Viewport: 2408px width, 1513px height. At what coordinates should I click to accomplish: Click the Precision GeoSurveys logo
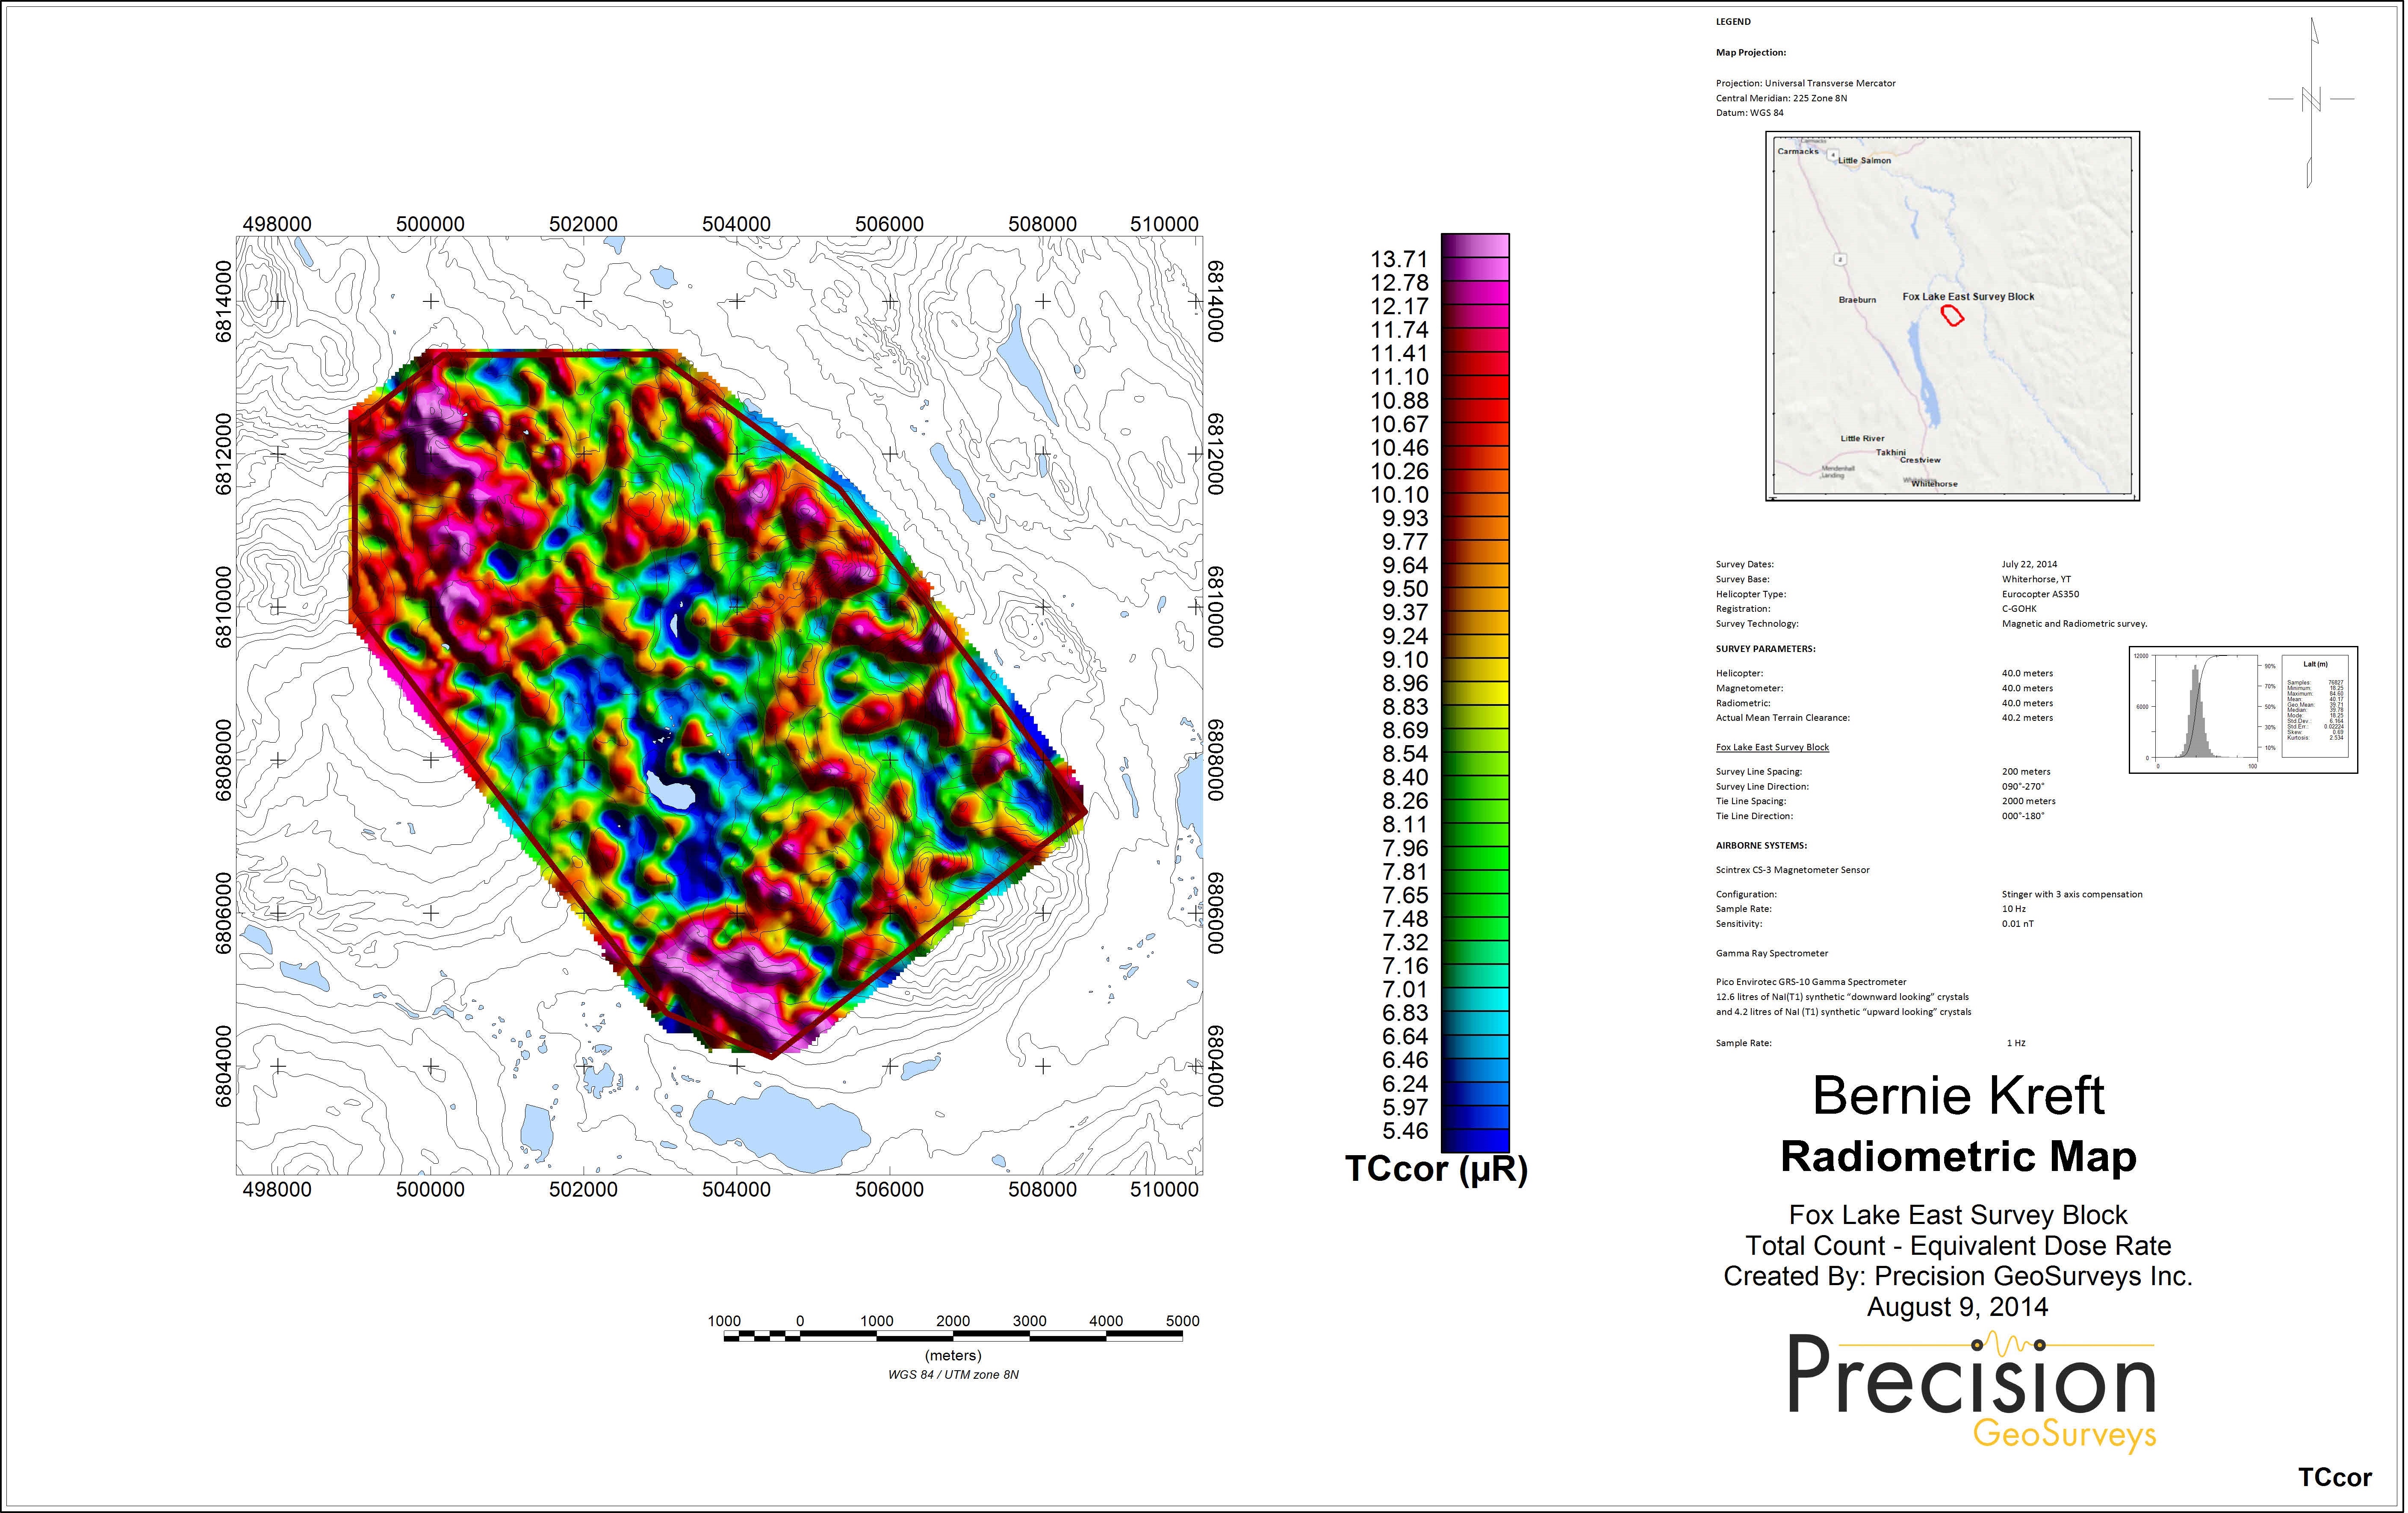point(1970,1390)
